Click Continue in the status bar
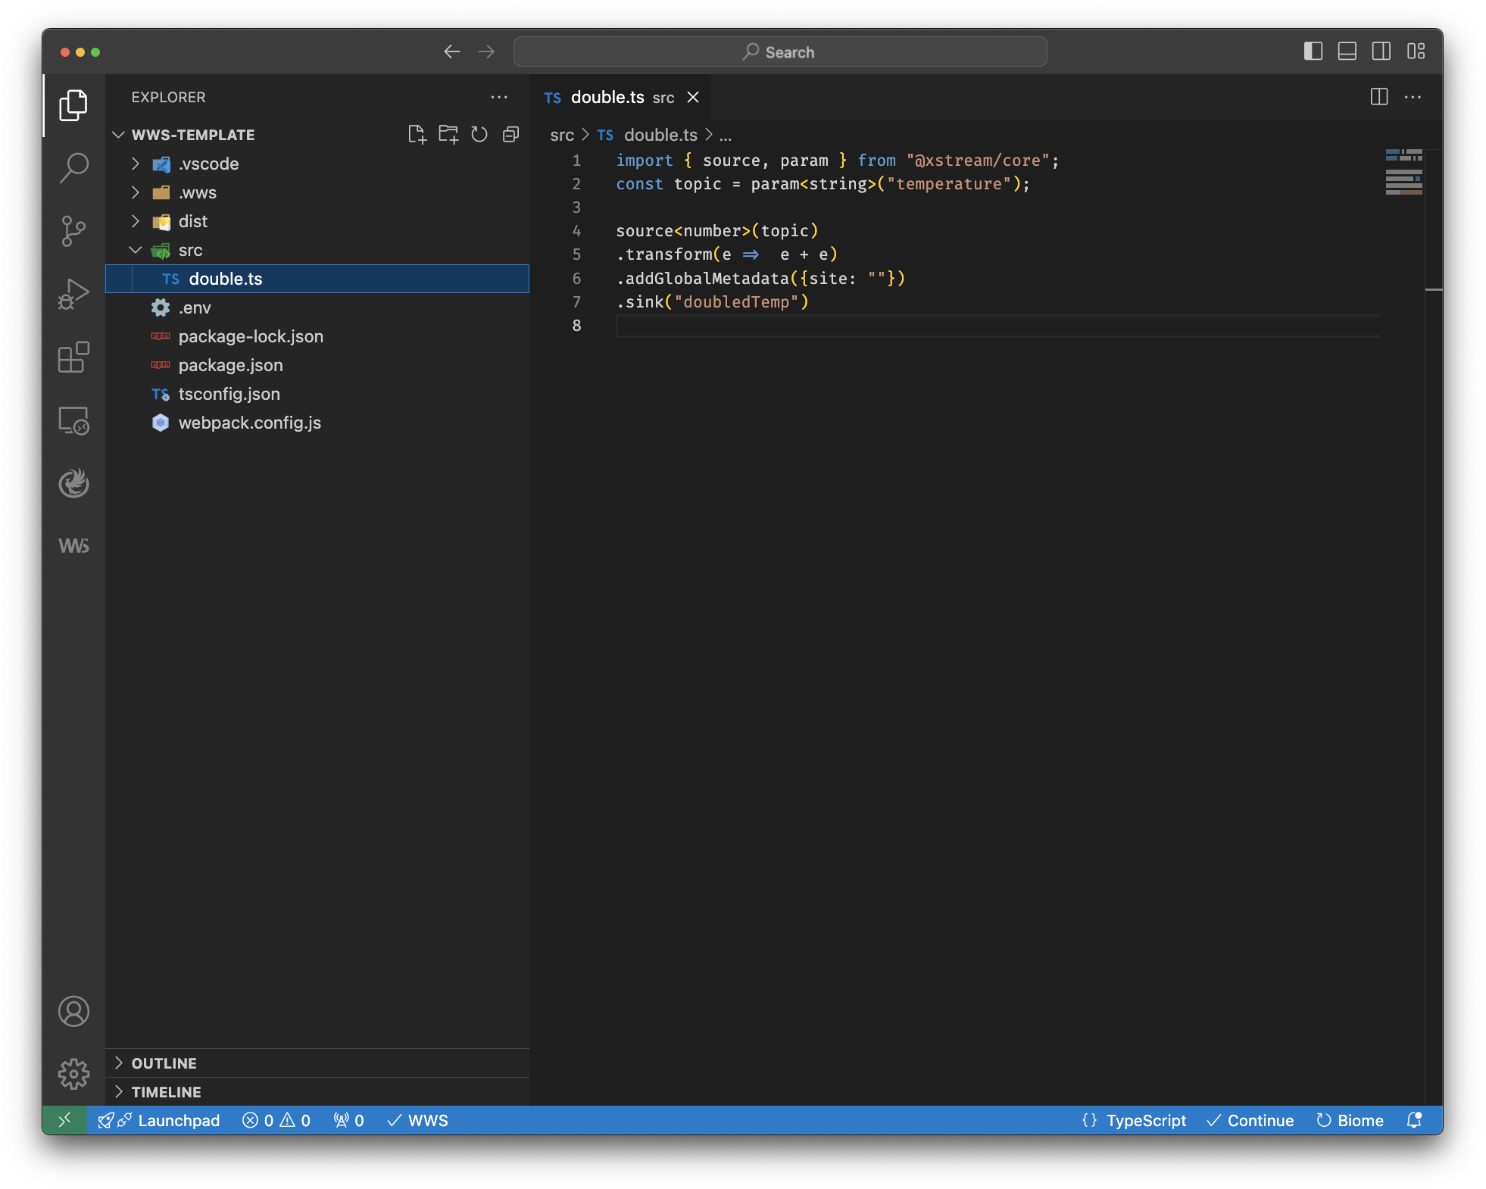Screen dimensions: 1486x1189 1250,1120
